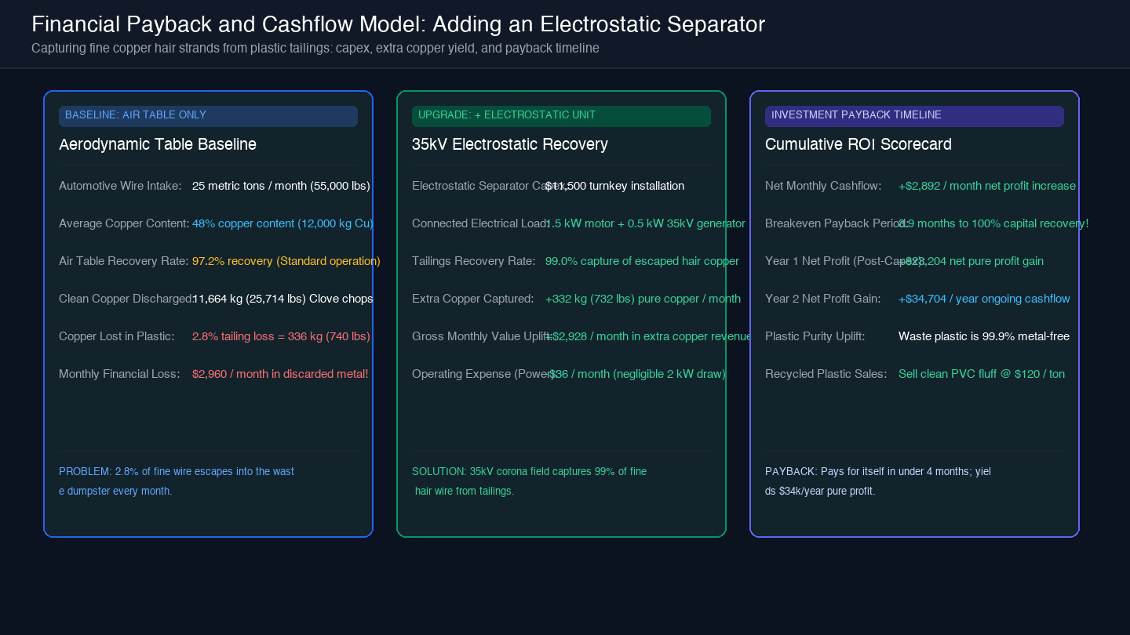Select value 'months to 100% capital recovery!'
This screenshot has width=1130, height=635.
[x=1004, y=223]
